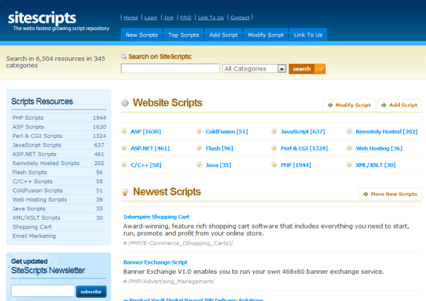
Task: Click the bullet icon beside Perl & CGI [1324]
Action: [x=274, y=149]
